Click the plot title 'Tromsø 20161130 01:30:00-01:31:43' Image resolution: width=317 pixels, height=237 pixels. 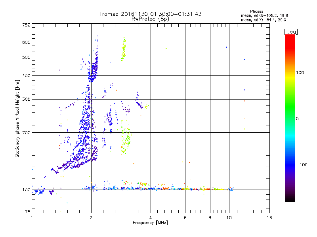pyautogui.click(x=150, y=14)
